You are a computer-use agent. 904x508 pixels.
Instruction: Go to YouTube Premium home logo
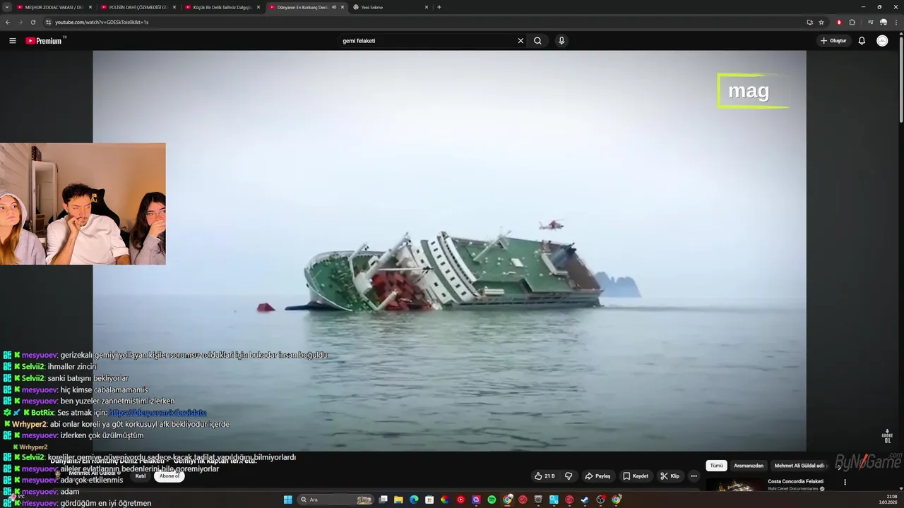[45, 41]
